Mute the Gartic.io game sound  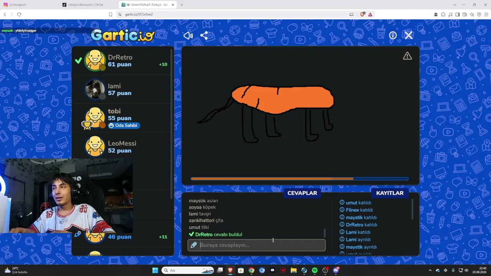click(x=188, y=36)
